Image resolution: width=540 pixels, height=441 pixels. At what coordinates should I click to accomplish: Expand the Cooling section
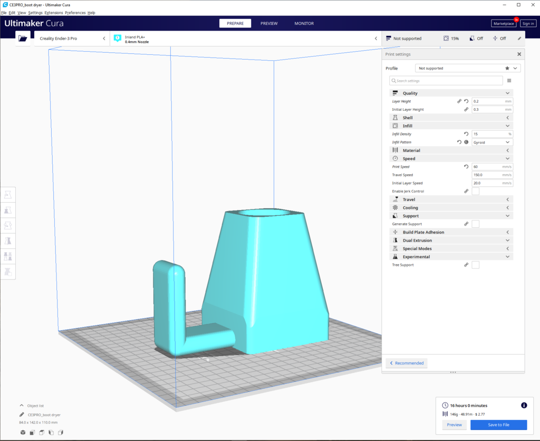tap(451, 208)
